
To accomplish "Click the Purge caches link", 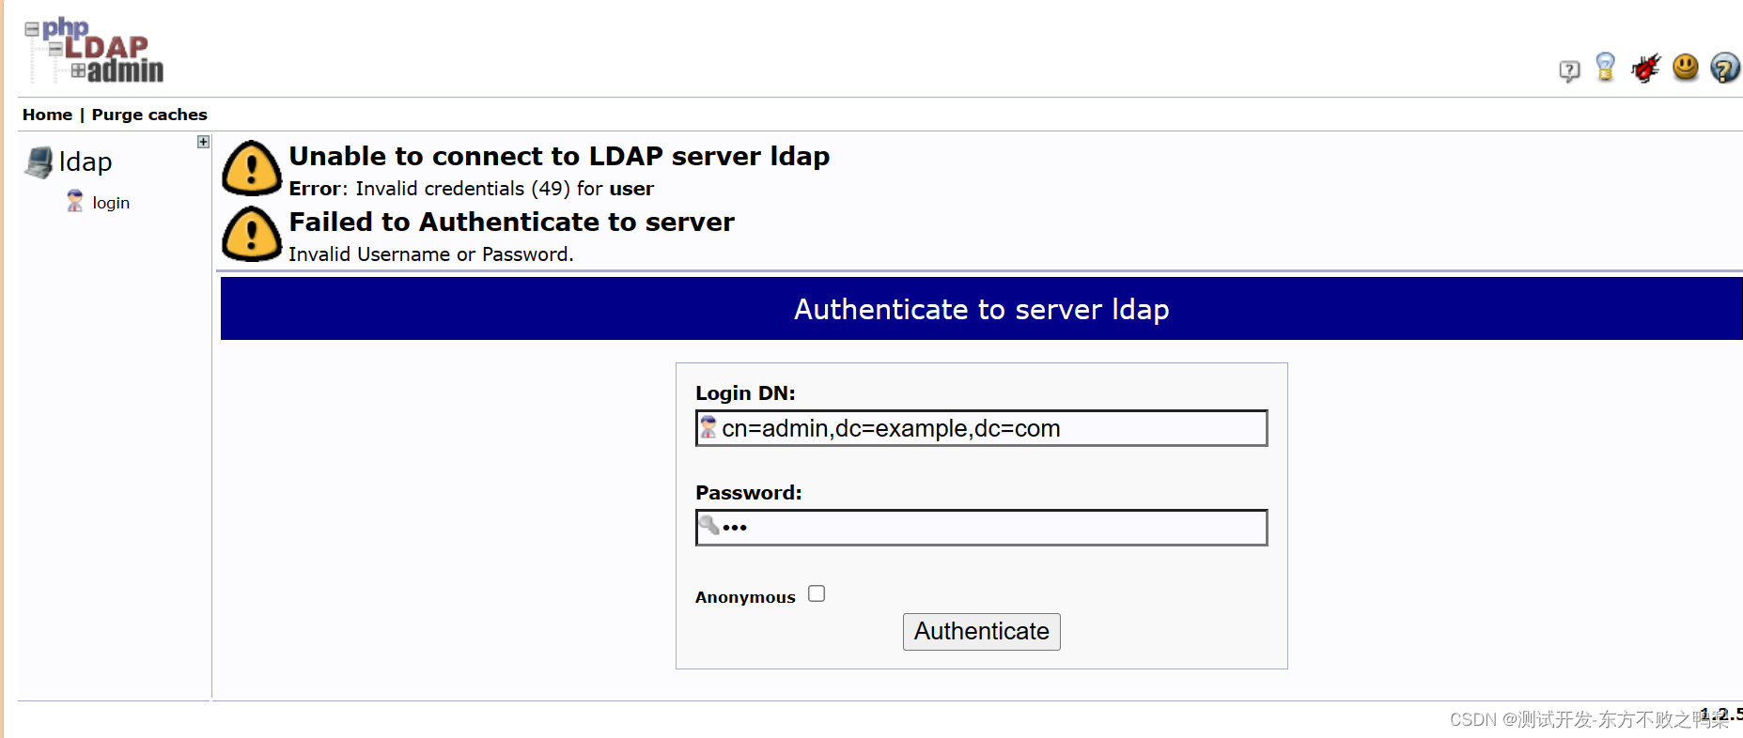I will pyautogui.click(x=149, y=115).
